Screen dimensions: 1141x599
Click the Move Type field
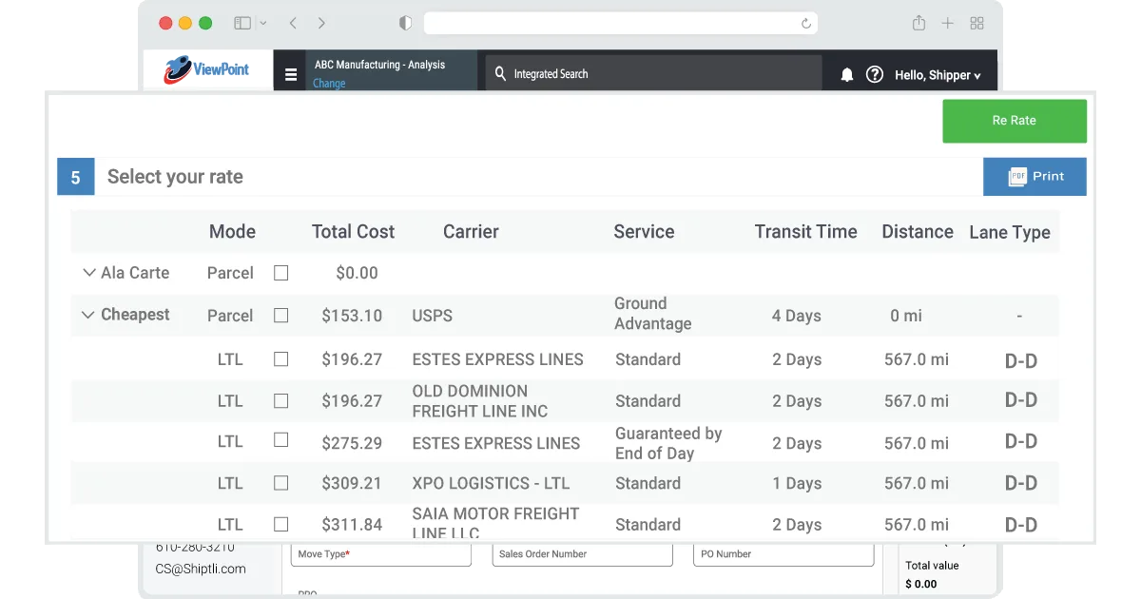point(381,554)
